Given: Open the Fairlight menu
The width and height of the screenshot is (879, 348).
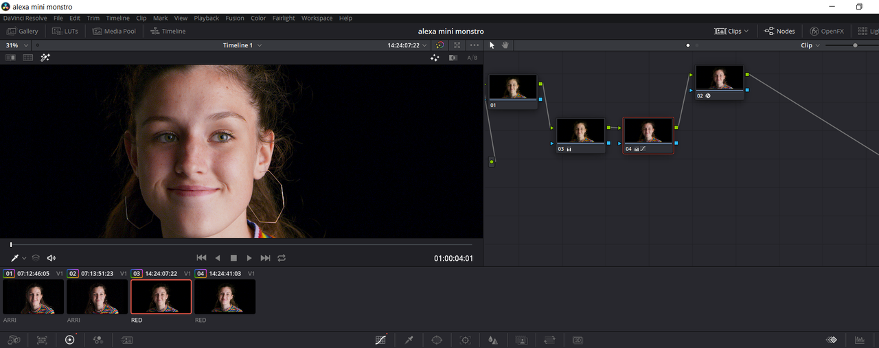Looking at the screenshot, I should click(x=284, y=18).
